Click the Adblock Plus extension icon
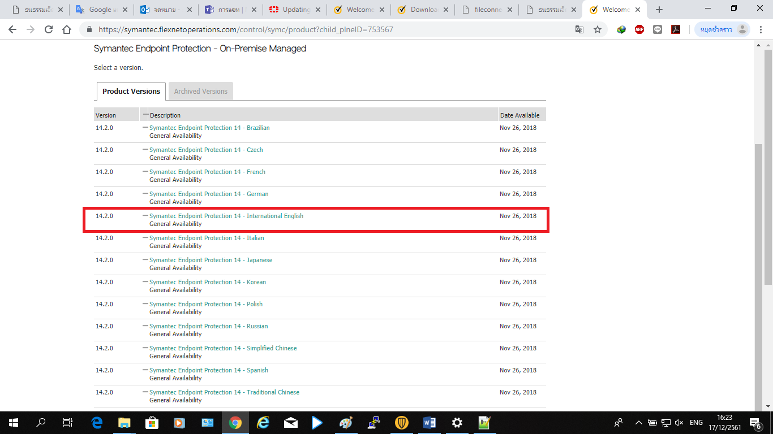Viewport: 773px width, 434px height. click(639, 30)
